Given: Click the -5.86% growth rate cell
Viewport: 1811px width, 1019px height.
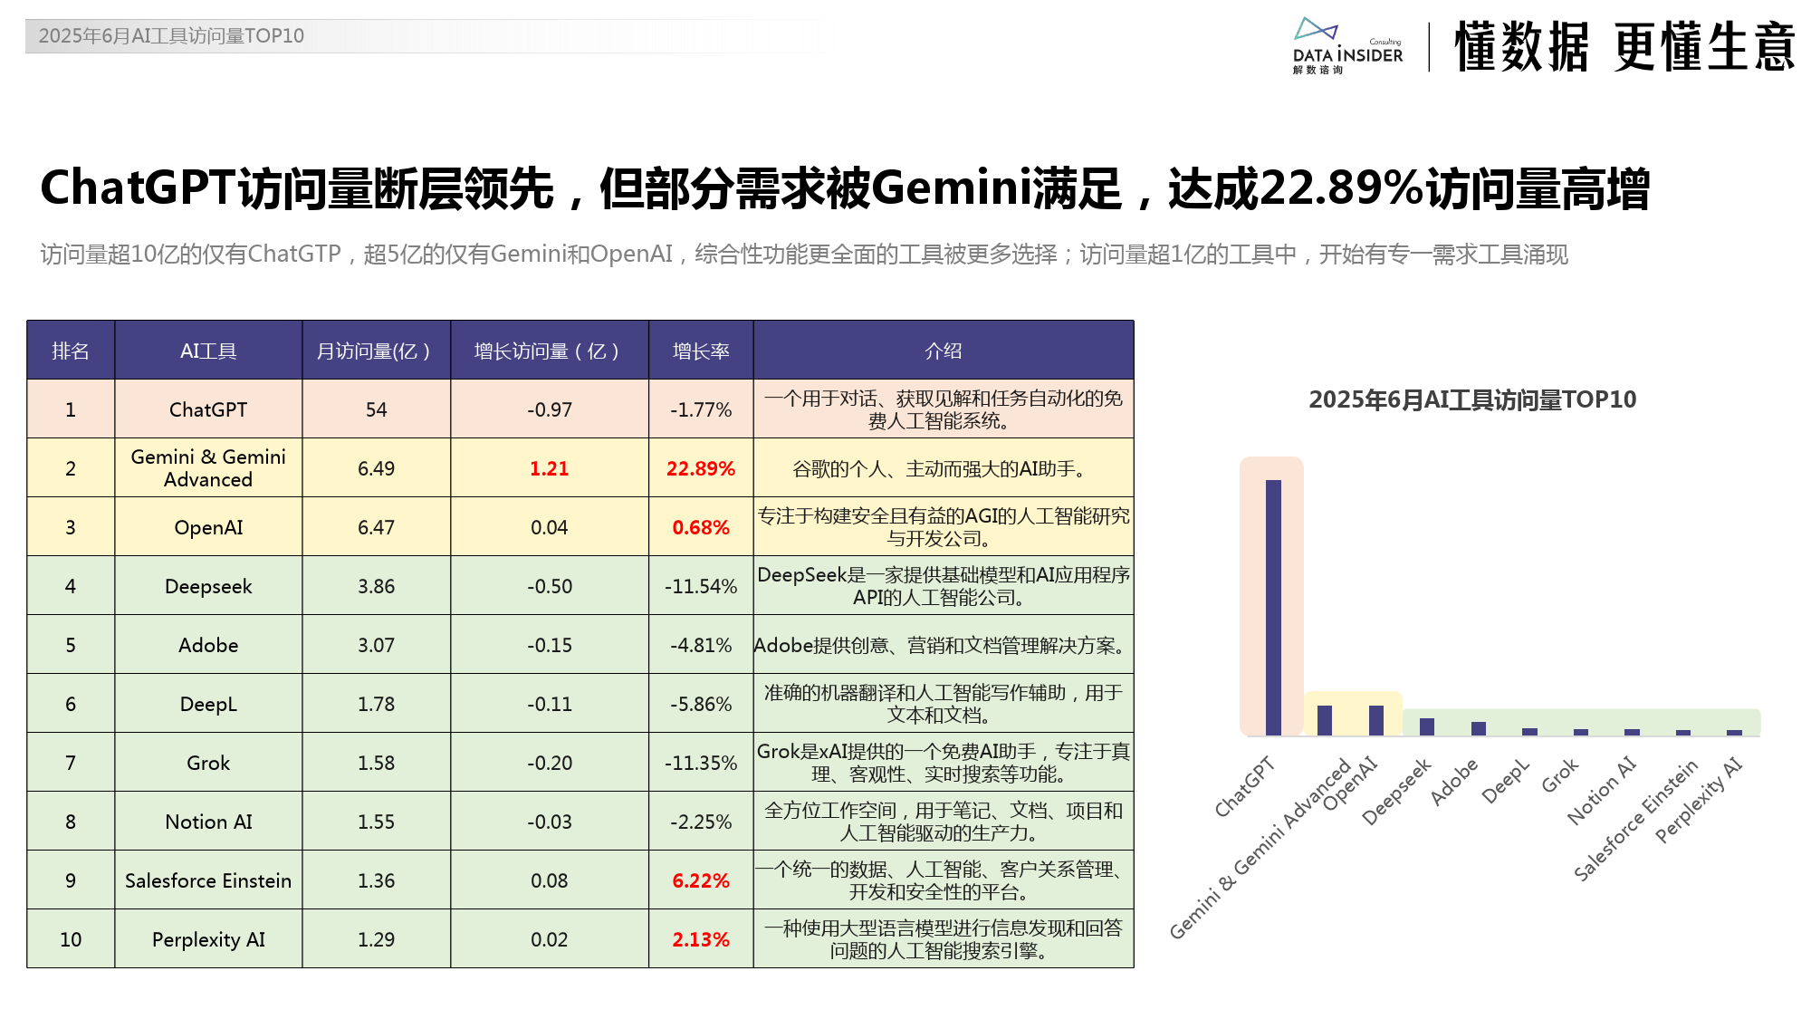Looking at the screenshot, I should pos(701,704).
